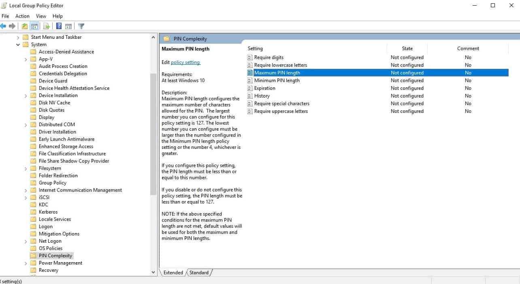Toggle the Show/Hide Console Tree icon
This screenshot has width=520, height=284.
pyautogui.click(x=34, y=26)
